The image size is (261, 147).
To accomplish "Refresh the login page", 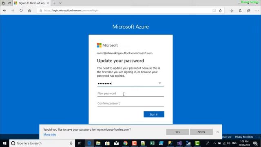I will (x=21, y=10).
